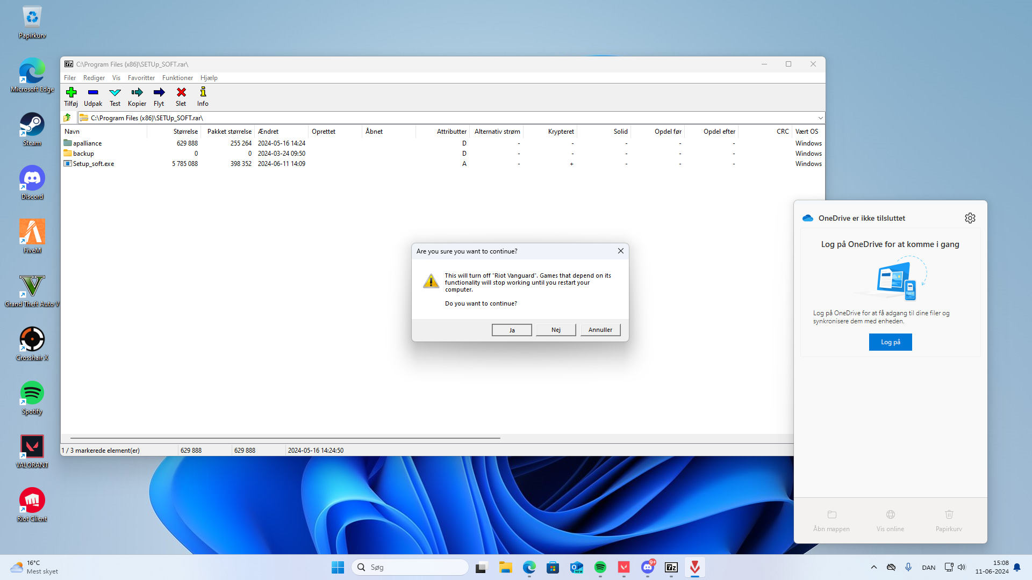1032x580 pixels.
Task: Open the Filer menu
Action: [x=70, y=78]
